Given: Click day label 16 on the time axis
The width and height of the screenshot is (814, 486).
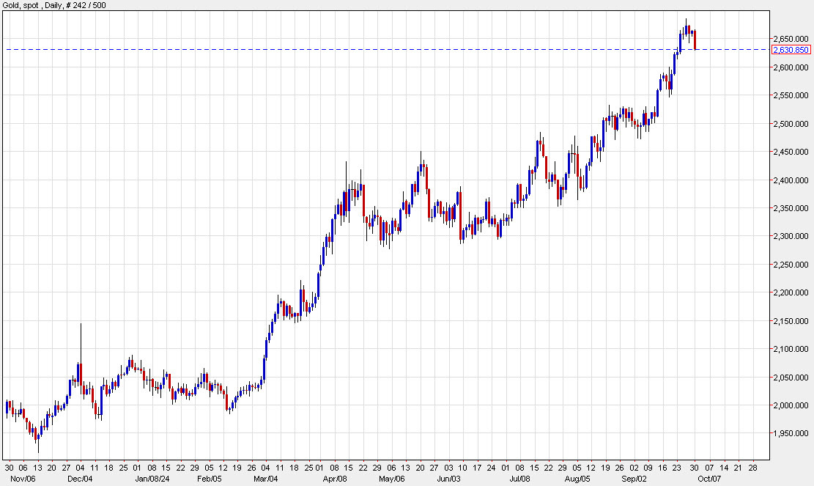Looking at the screenshot, I should (662, 468).
